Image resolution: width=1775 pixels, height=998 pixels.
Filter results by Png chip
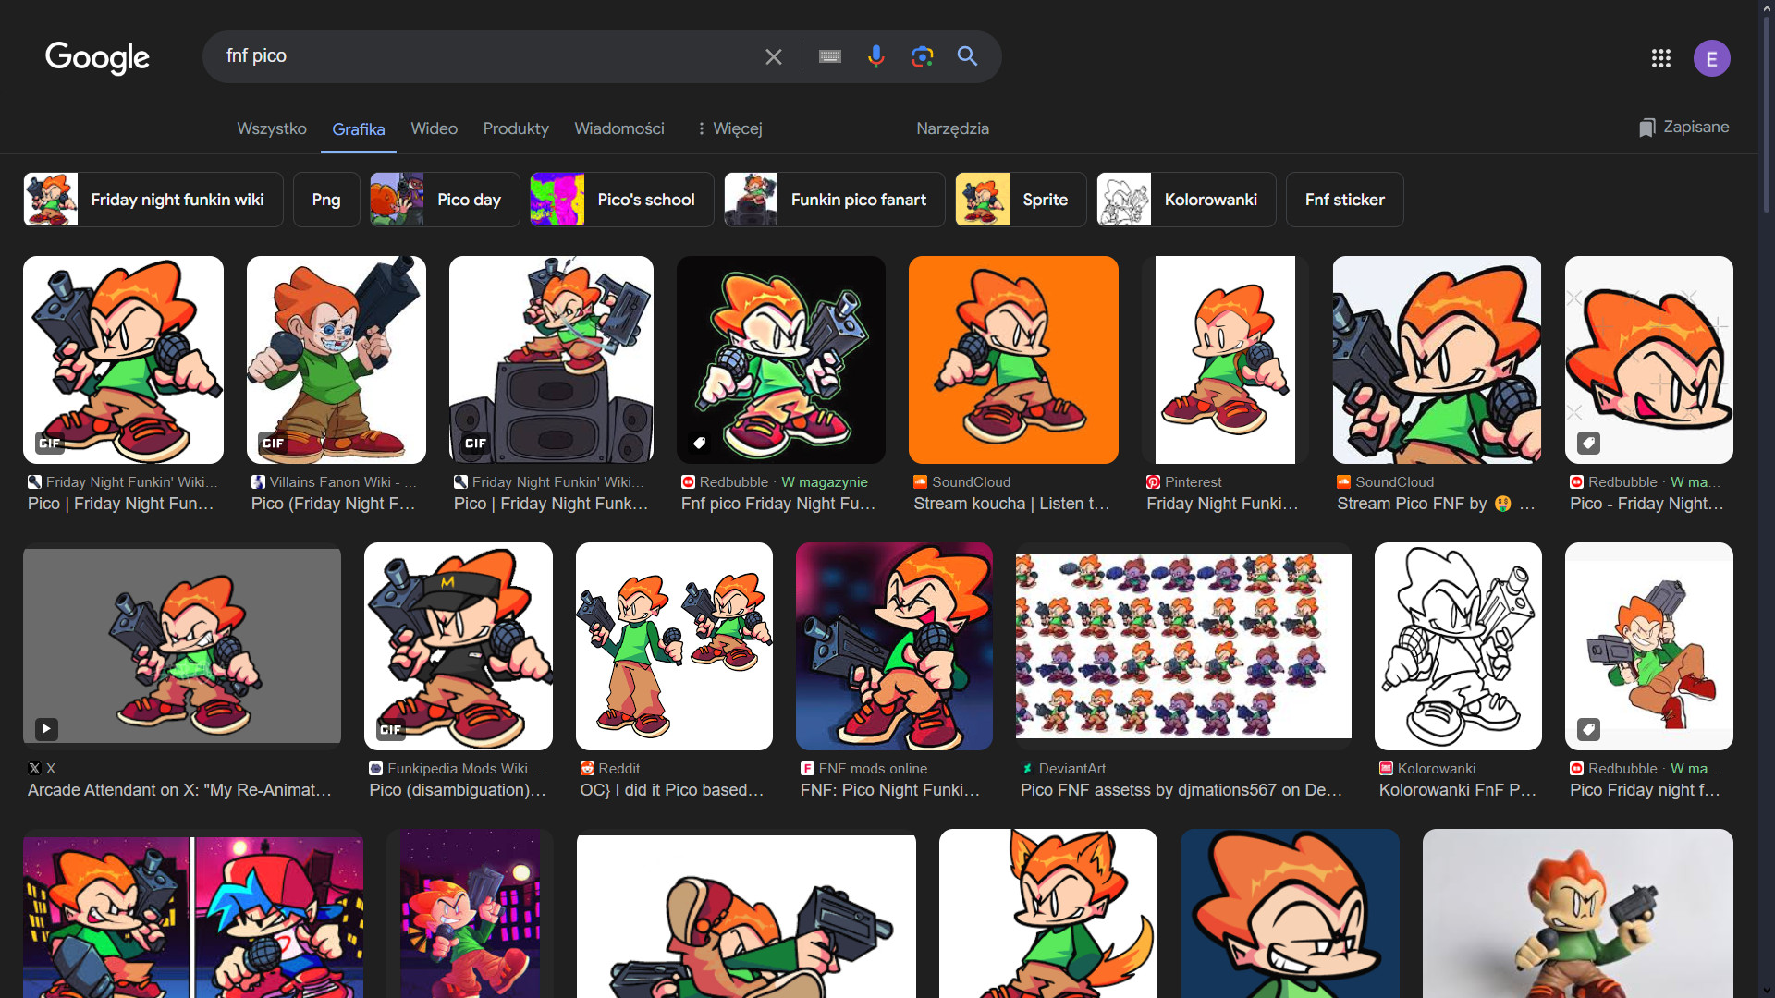[x=326, y=200]
